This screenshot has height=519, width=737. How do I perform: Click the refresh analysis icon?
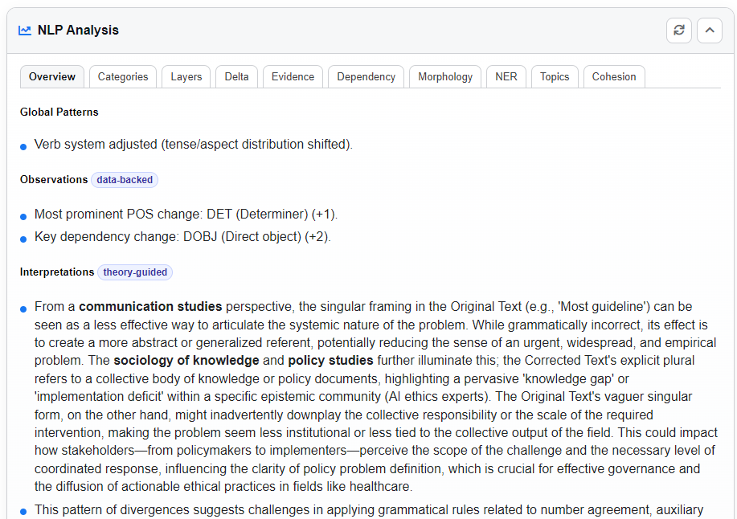[x=679, y=31]
